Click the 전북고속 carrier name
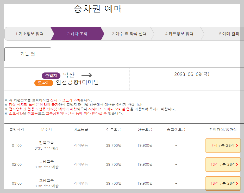Screen dimensions: 244x193 46,143
